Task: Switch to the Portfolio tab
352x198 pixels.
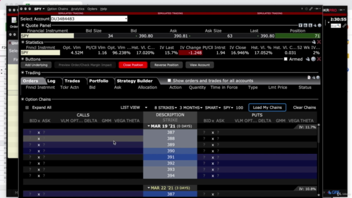Action: [99, 81]
